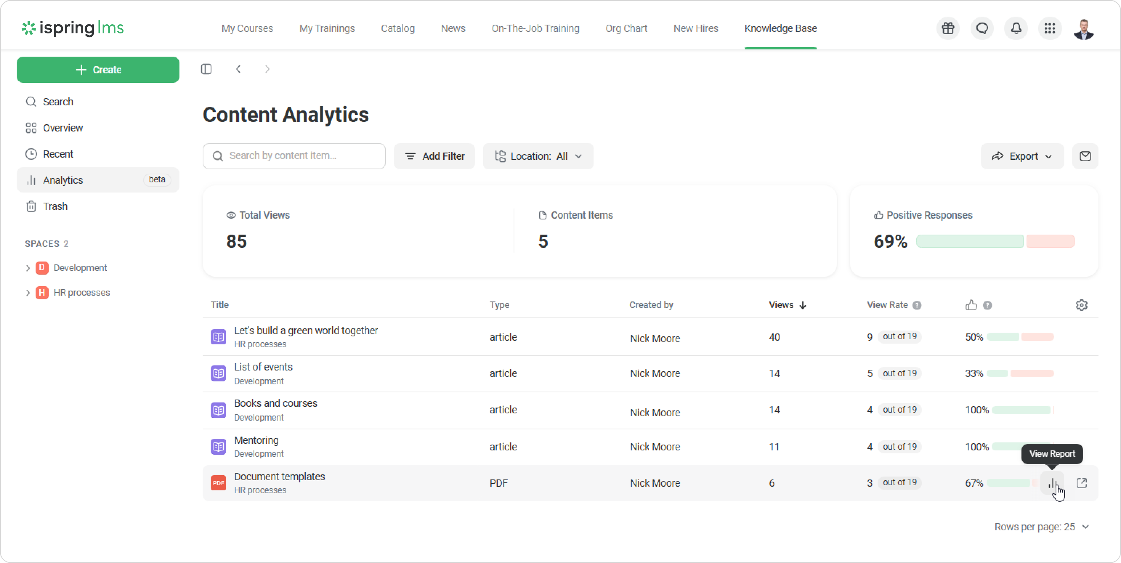Open Rows per page dropdown

(x=1041, y=527)
